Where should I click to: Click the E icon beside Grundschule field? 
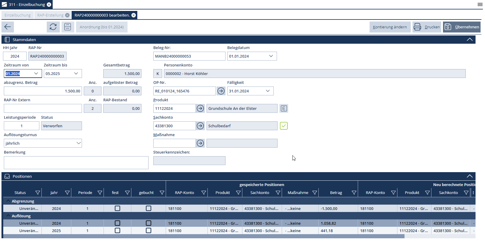point(283,108)
